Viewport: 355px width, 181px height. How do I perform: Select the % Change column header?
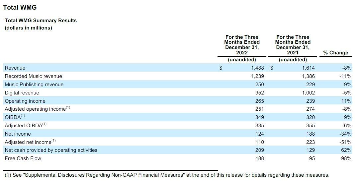click(335, 53)
